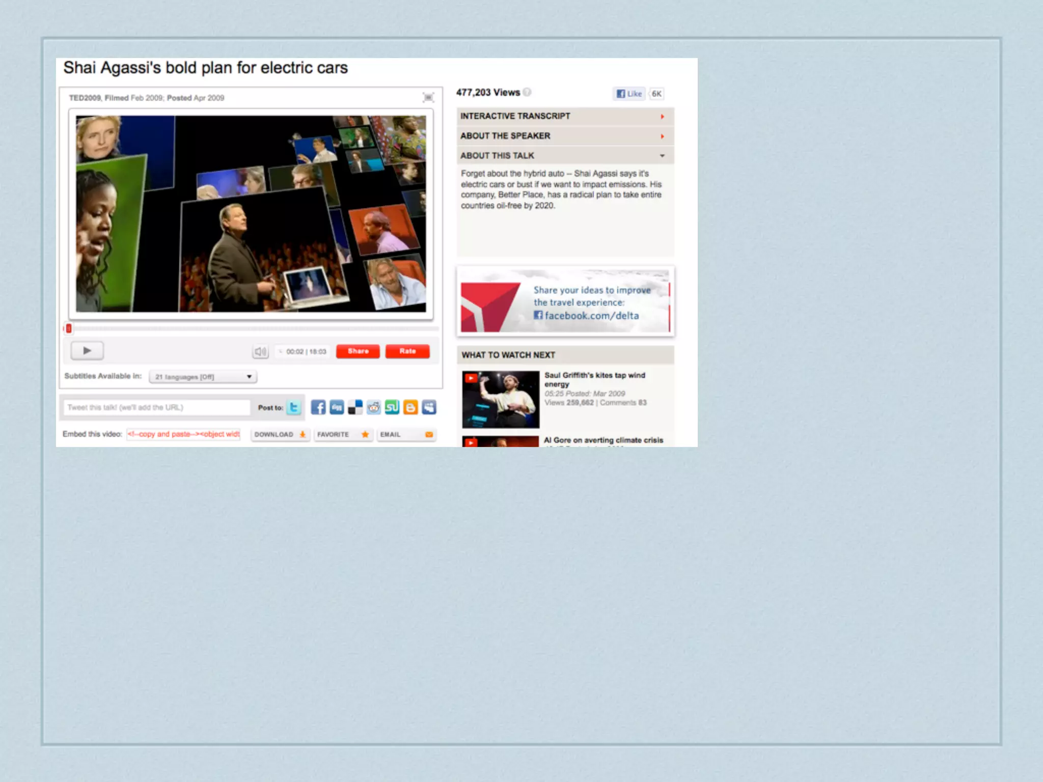Viewport: 1043px width, 782px height.
Task: Click the red Share button
Action: (x=358, y=351)
